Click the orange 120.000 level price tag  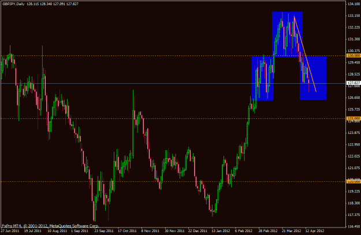[x=353, y=181]
